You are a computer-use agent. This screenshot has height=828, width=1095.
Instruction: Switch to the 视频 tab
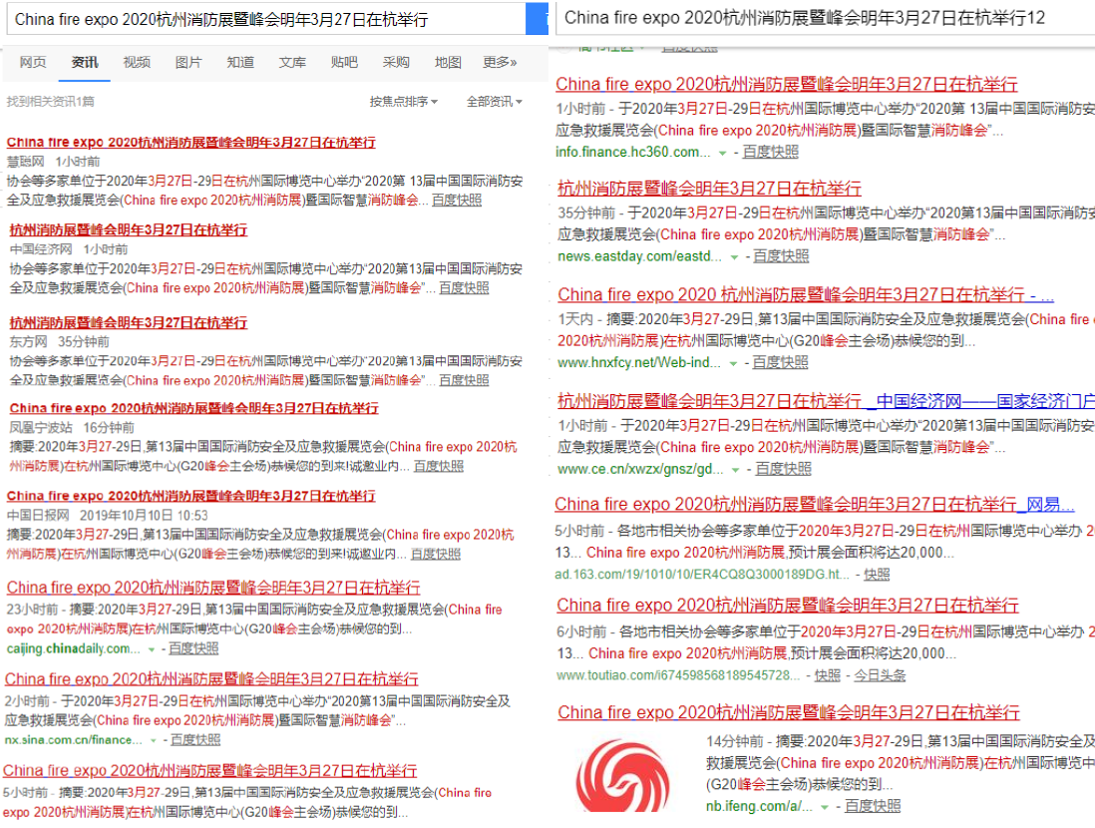(x=136, y=61)
